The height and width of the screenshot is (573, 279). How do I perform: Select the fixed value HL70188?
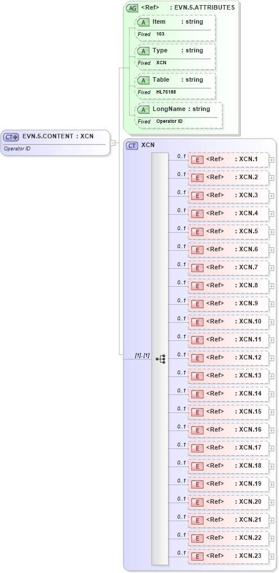coord(166,92)
